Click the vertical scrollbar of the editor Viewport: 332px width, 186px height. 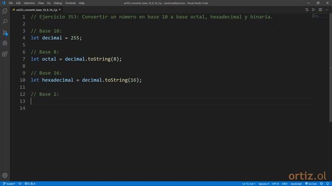(330, 68)
